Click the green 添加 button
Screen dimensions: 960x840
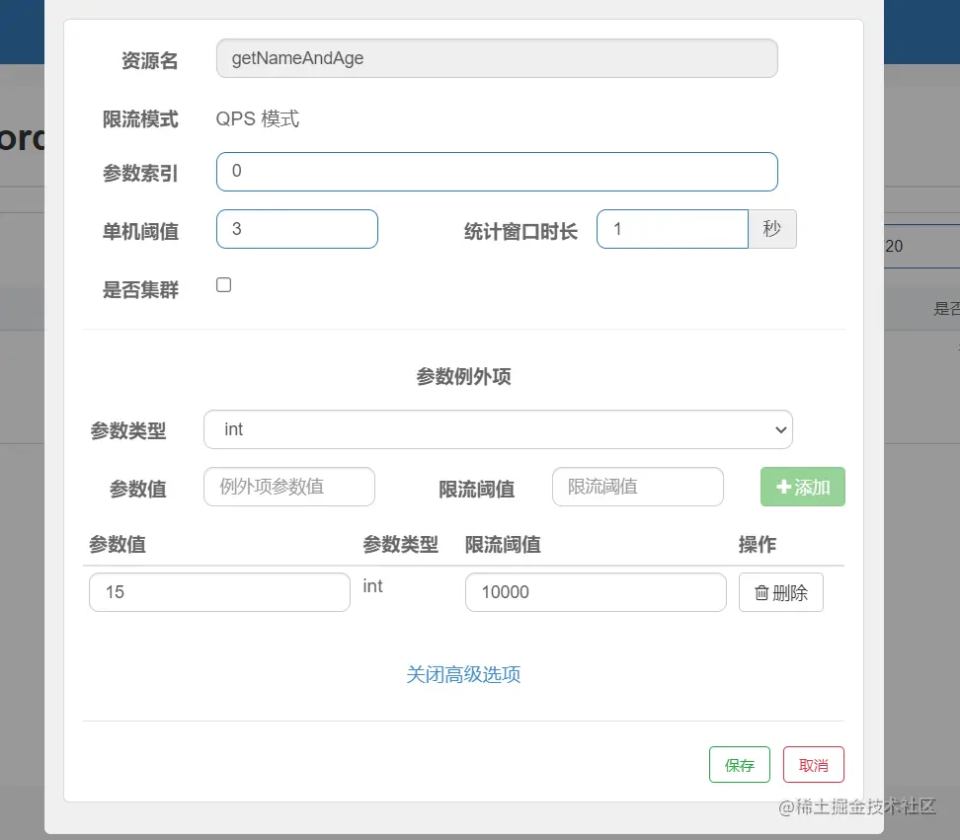pos(803,487)
